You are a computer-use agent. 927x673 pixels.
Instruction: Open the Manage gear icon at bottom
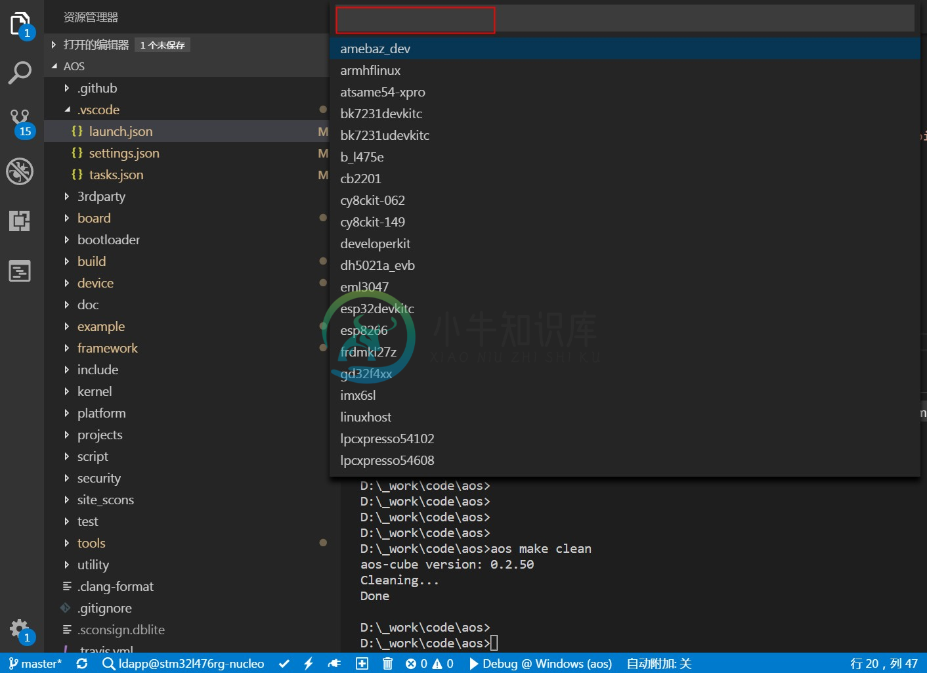(x=21, y=630)
